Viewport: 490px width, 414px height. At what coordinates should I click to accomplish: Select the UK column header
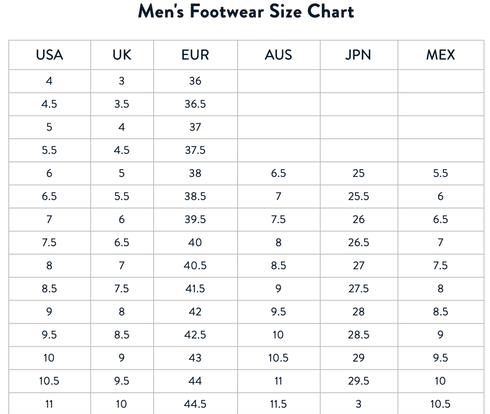[122, 55]
